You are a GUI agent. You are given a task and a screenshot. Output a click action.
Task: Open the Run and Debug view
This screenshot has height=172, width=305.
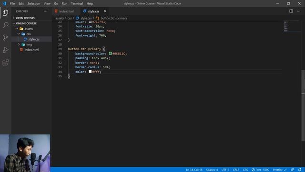coord(5,50)
